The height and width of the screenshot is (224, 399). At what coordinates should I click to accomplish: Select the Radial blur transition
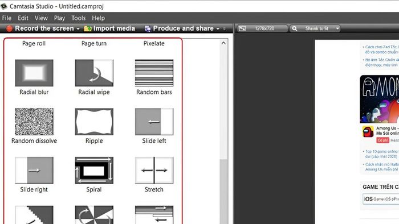[34, 73]
